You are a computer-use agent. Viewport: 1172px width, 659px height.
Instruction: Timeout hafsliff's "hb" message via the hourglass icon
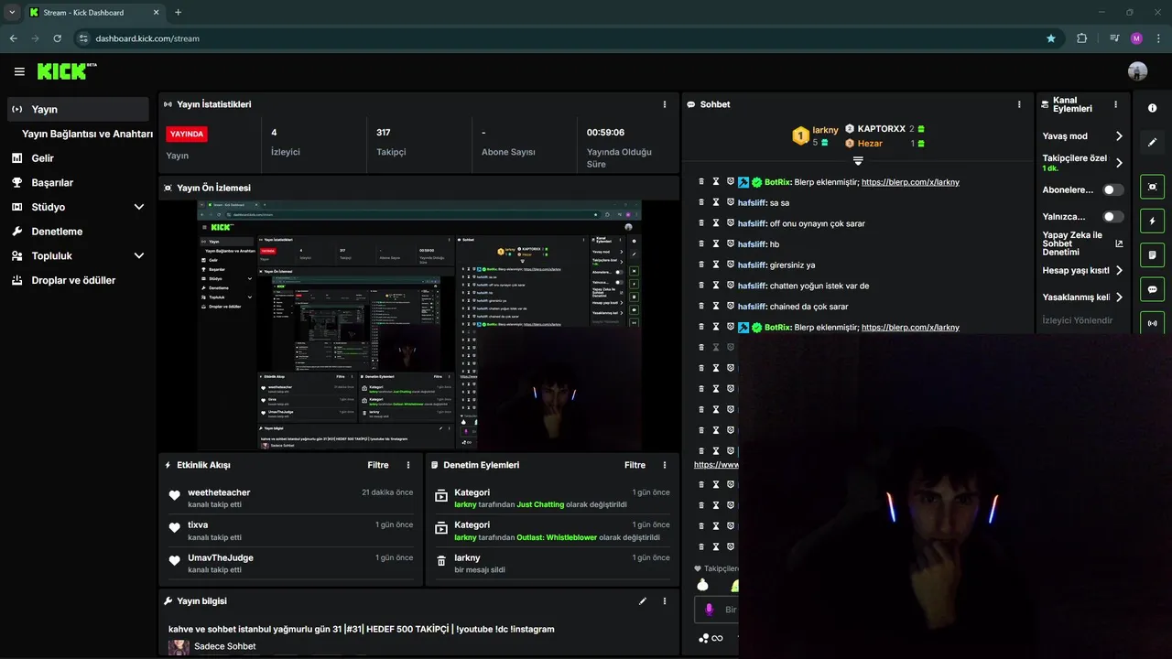[716, 244]
